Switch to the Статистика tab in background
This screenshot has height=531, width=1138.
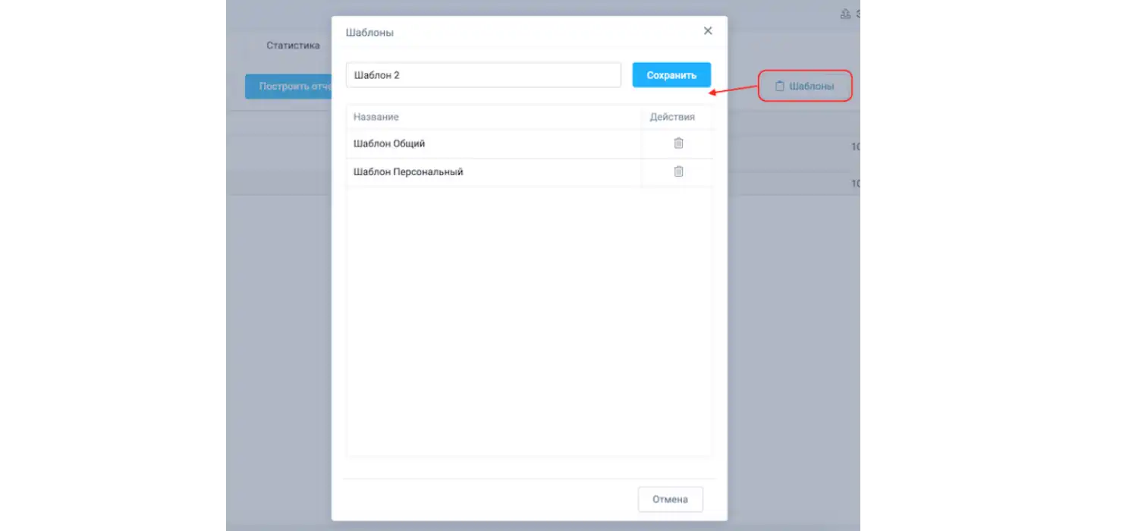coord(293,46)
